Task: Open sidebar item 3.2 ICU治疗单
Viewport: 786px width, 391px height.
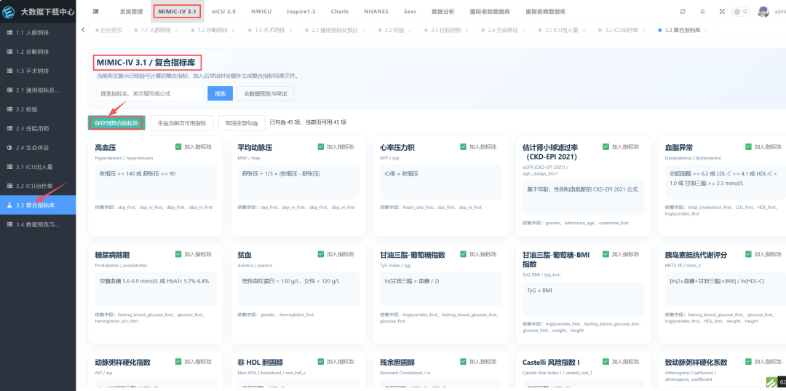Action: pos(38,186)
